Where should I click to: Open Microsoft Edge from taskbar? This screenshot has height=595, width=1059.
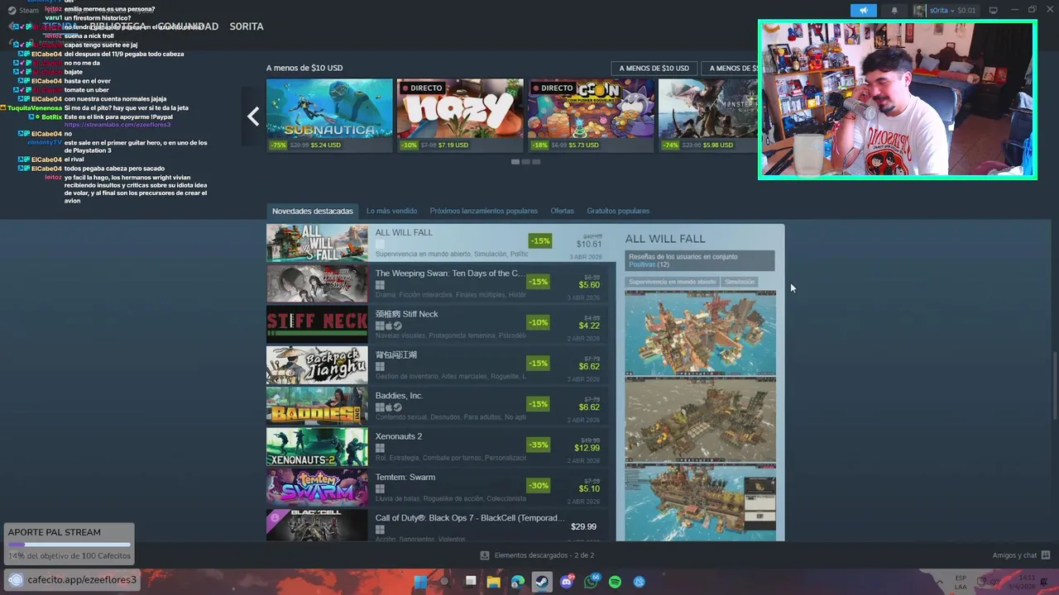518,582
